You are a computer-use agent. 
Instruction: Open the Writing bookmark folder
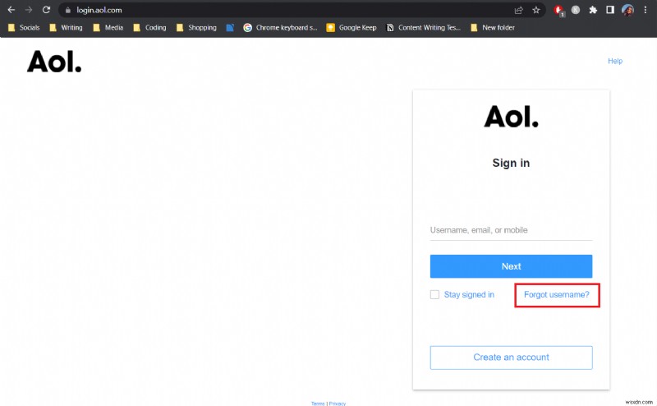click(66, 28)
